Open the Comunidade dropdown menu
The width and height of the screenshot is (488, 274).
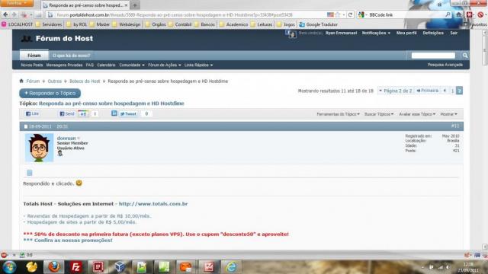click(x=132, y=65)
